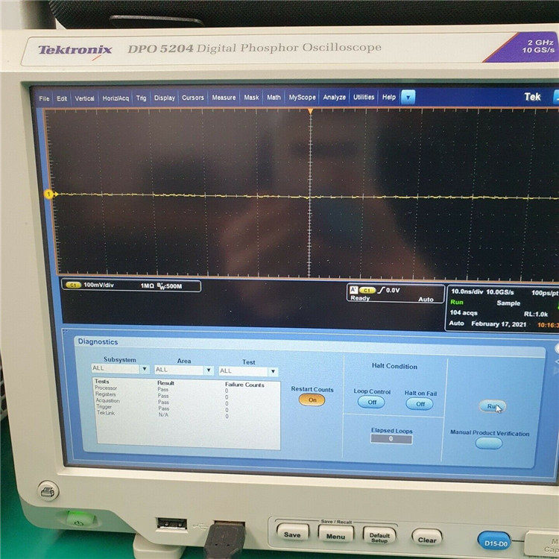Viewport: 559px width, 559px height.
Task: Click the trigger rising edge slope icon
Action: (x=381, y=290)
